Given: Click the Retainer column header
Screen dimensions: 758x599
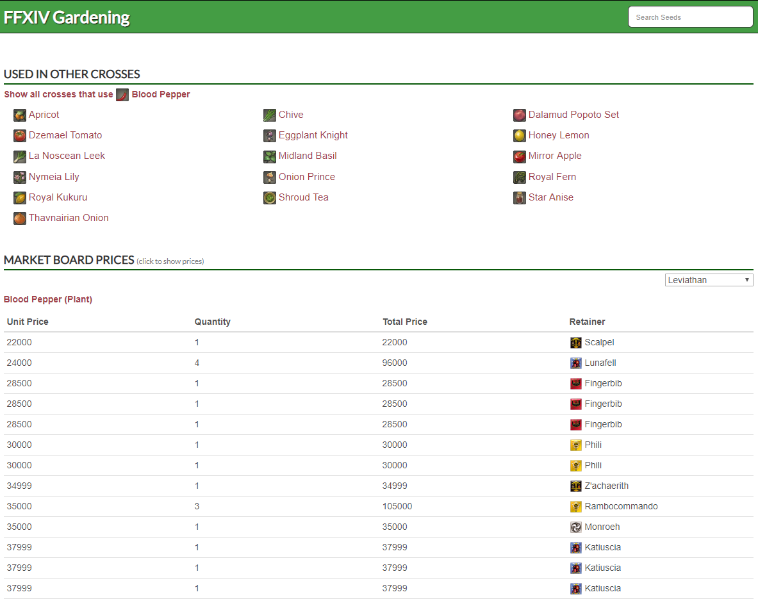Looking at the screenshot, I should (x=588, y=322).
